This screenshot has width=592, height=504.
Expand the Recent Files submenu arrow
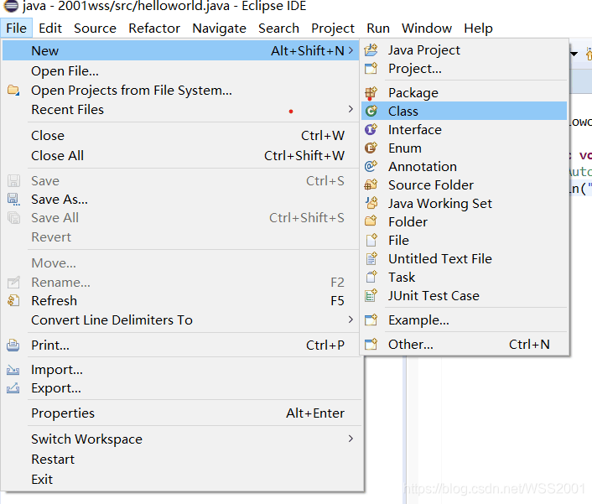point(351,109)
